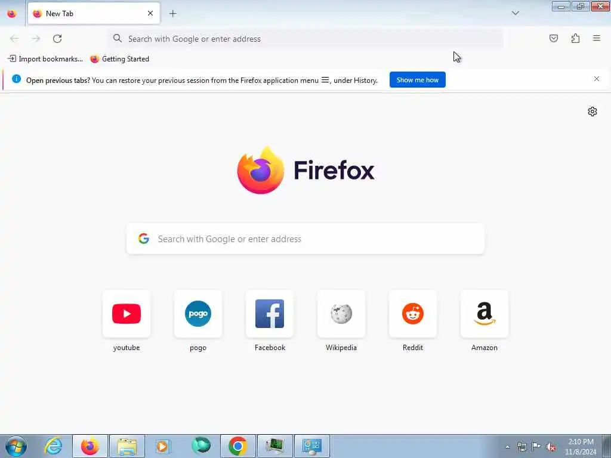Open the Firefox View pinned tab icon
Screen dimensions: 611x458
[x=12, y=14]
